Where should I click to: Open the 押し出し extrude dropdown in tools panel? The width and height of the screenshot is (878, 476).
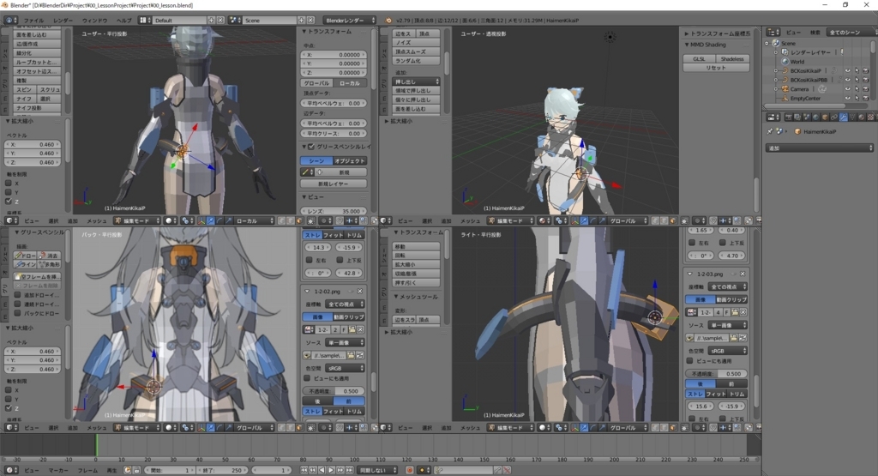[x=416, y=81]
